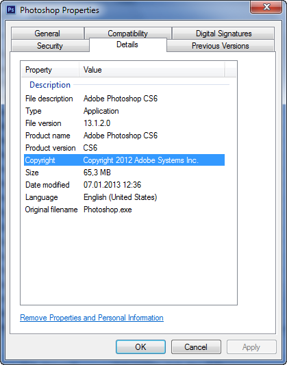The width and height of the screenshot is (287, 365).
Task: Collapse the Description group heading
Action: [x=50, y=85]
